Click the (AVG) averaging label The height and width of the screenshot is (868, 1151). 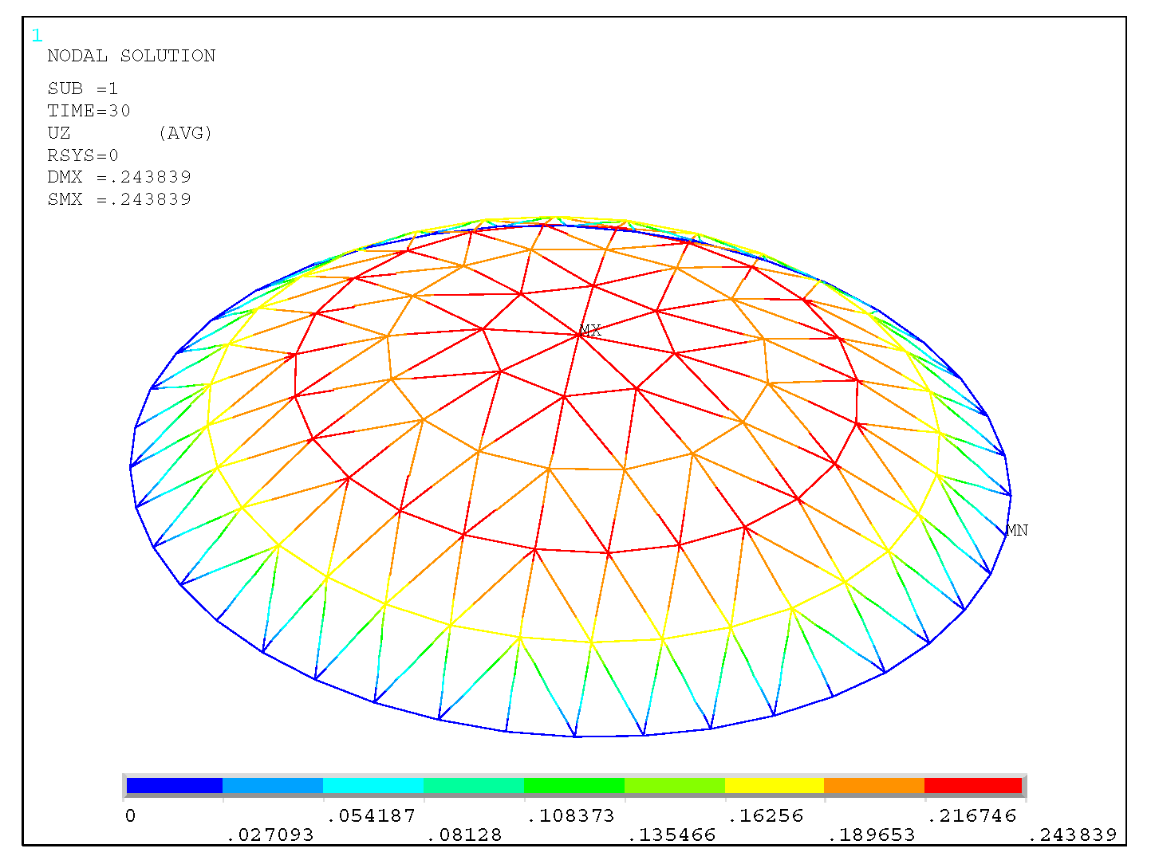[185, 133]
